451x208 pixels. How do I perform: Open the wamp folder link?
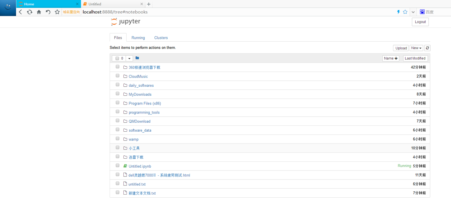[x=133, y=139]
